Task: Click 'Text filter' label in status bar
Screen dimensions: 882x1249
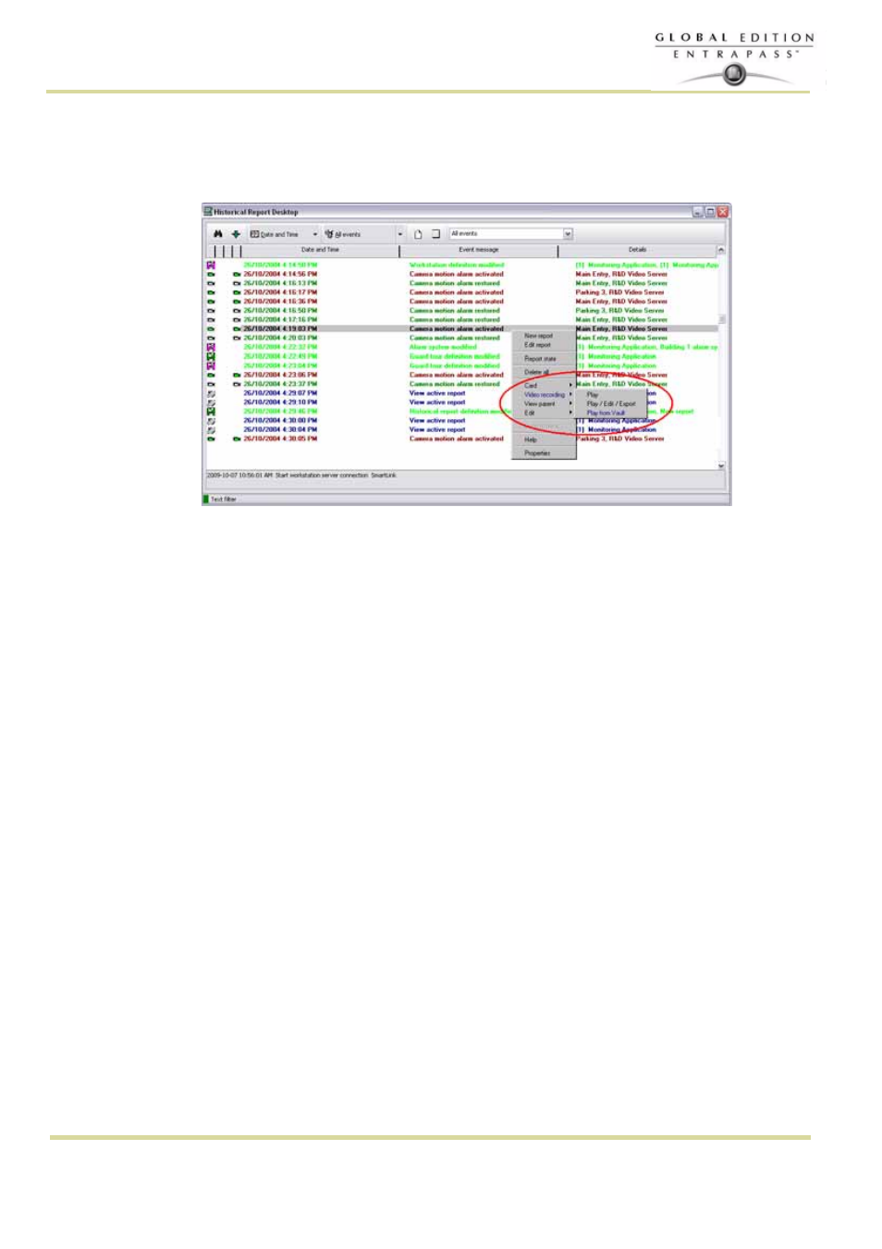Action: click(224, 500)
